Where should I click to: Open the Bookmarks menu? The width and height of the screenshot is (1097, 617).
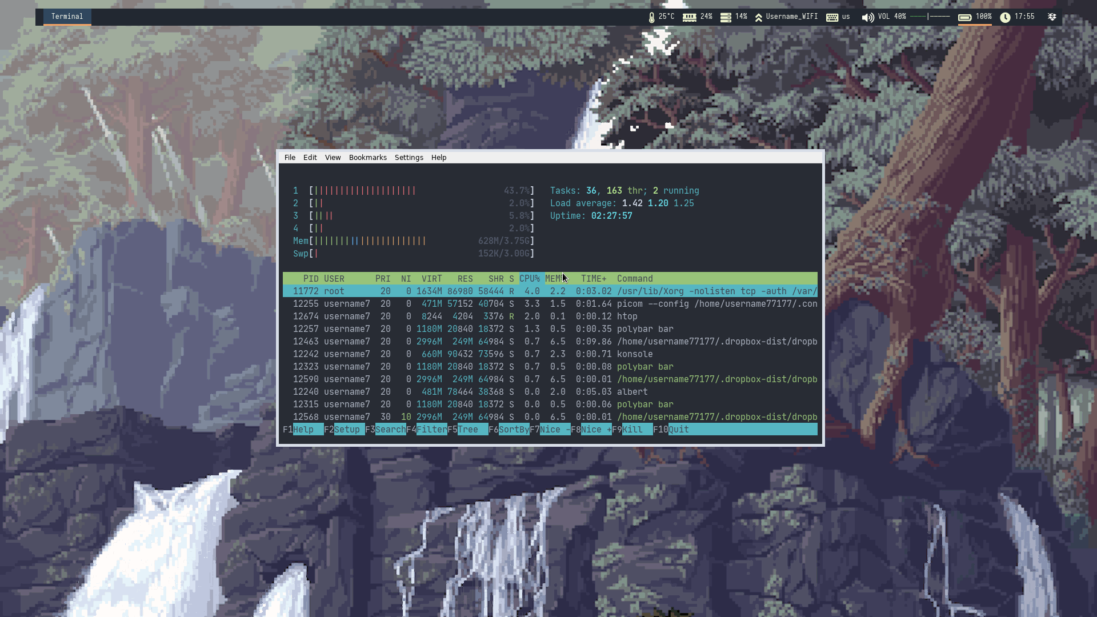coord(367,158)
